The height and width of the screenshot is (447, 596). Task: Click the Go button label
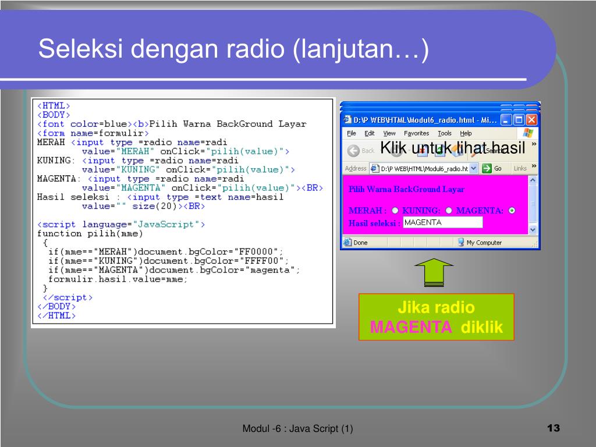(498, 168)
